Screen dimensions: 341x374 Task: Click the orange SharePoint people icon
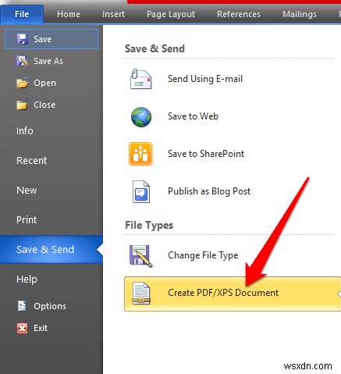pyautogui.click(x=140, y=154)
